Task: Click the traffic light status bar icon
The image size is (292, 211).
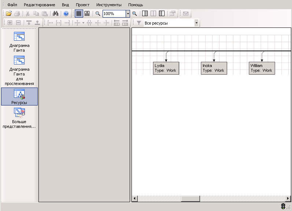Action: coord(283,206)
